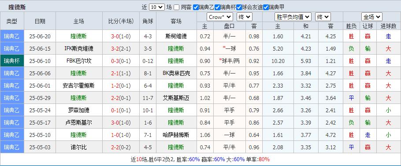Viewport: 401px width, 166px height.
Task: Click the 5.93 draw odds value
Action: click(x=306, y=61)
